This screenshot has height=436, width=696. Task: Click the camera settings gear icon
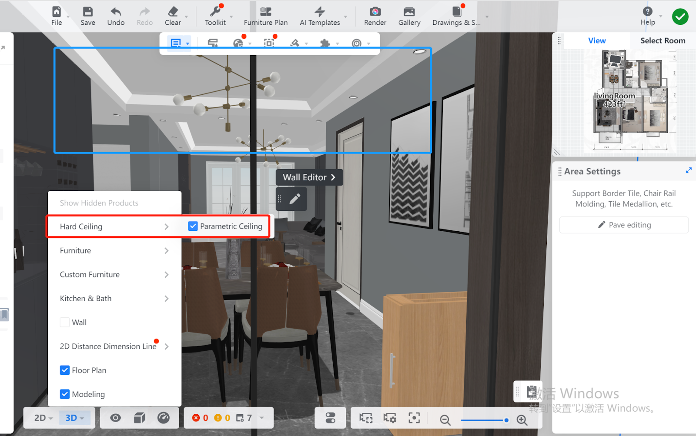tap(390, 418)
